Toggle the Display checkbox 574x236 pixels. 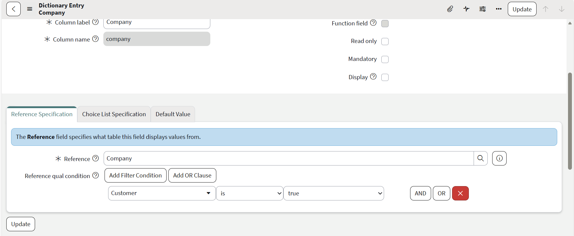click(385, 77)
